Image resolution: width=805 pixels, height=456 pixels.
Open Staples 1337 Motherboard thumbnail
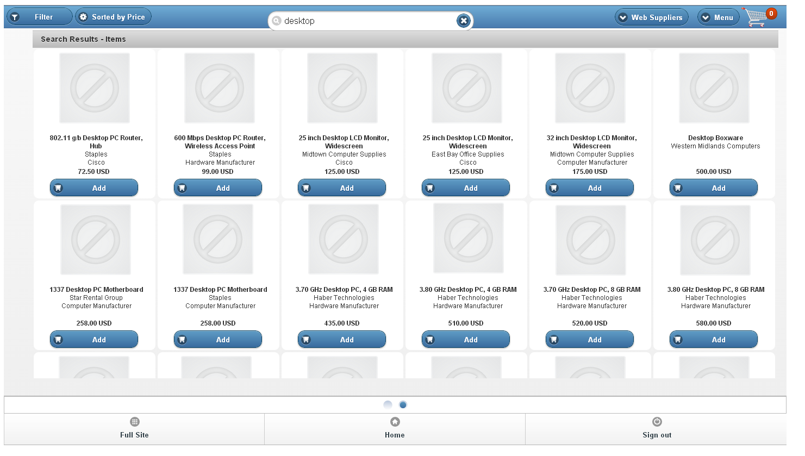point(218,240)
